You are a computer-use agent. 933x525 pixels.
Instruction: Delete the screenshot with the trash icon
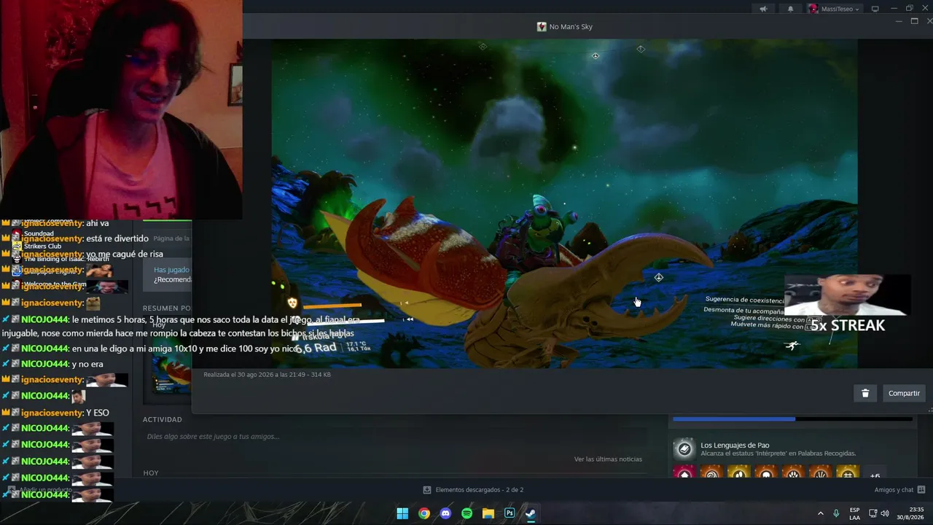pos(865,393)
